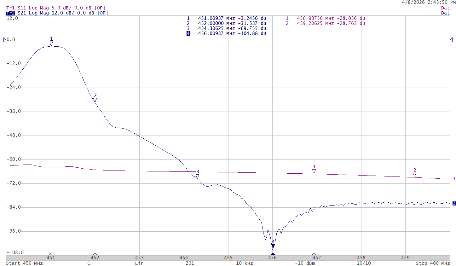The image size is (456, 266).
Task: Click the trace 2 end tag on the right edge
Action: (x=454, y=203)
